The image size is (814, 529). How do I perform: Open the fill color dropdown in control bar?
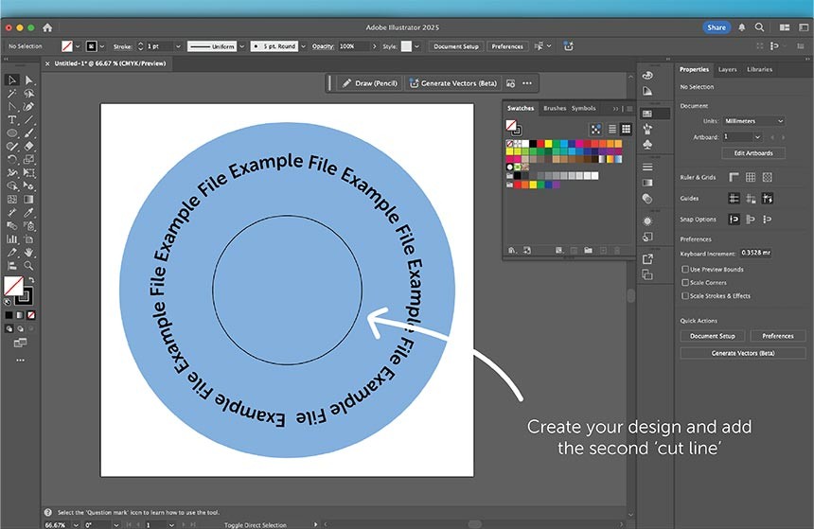(x=78, y=46)
